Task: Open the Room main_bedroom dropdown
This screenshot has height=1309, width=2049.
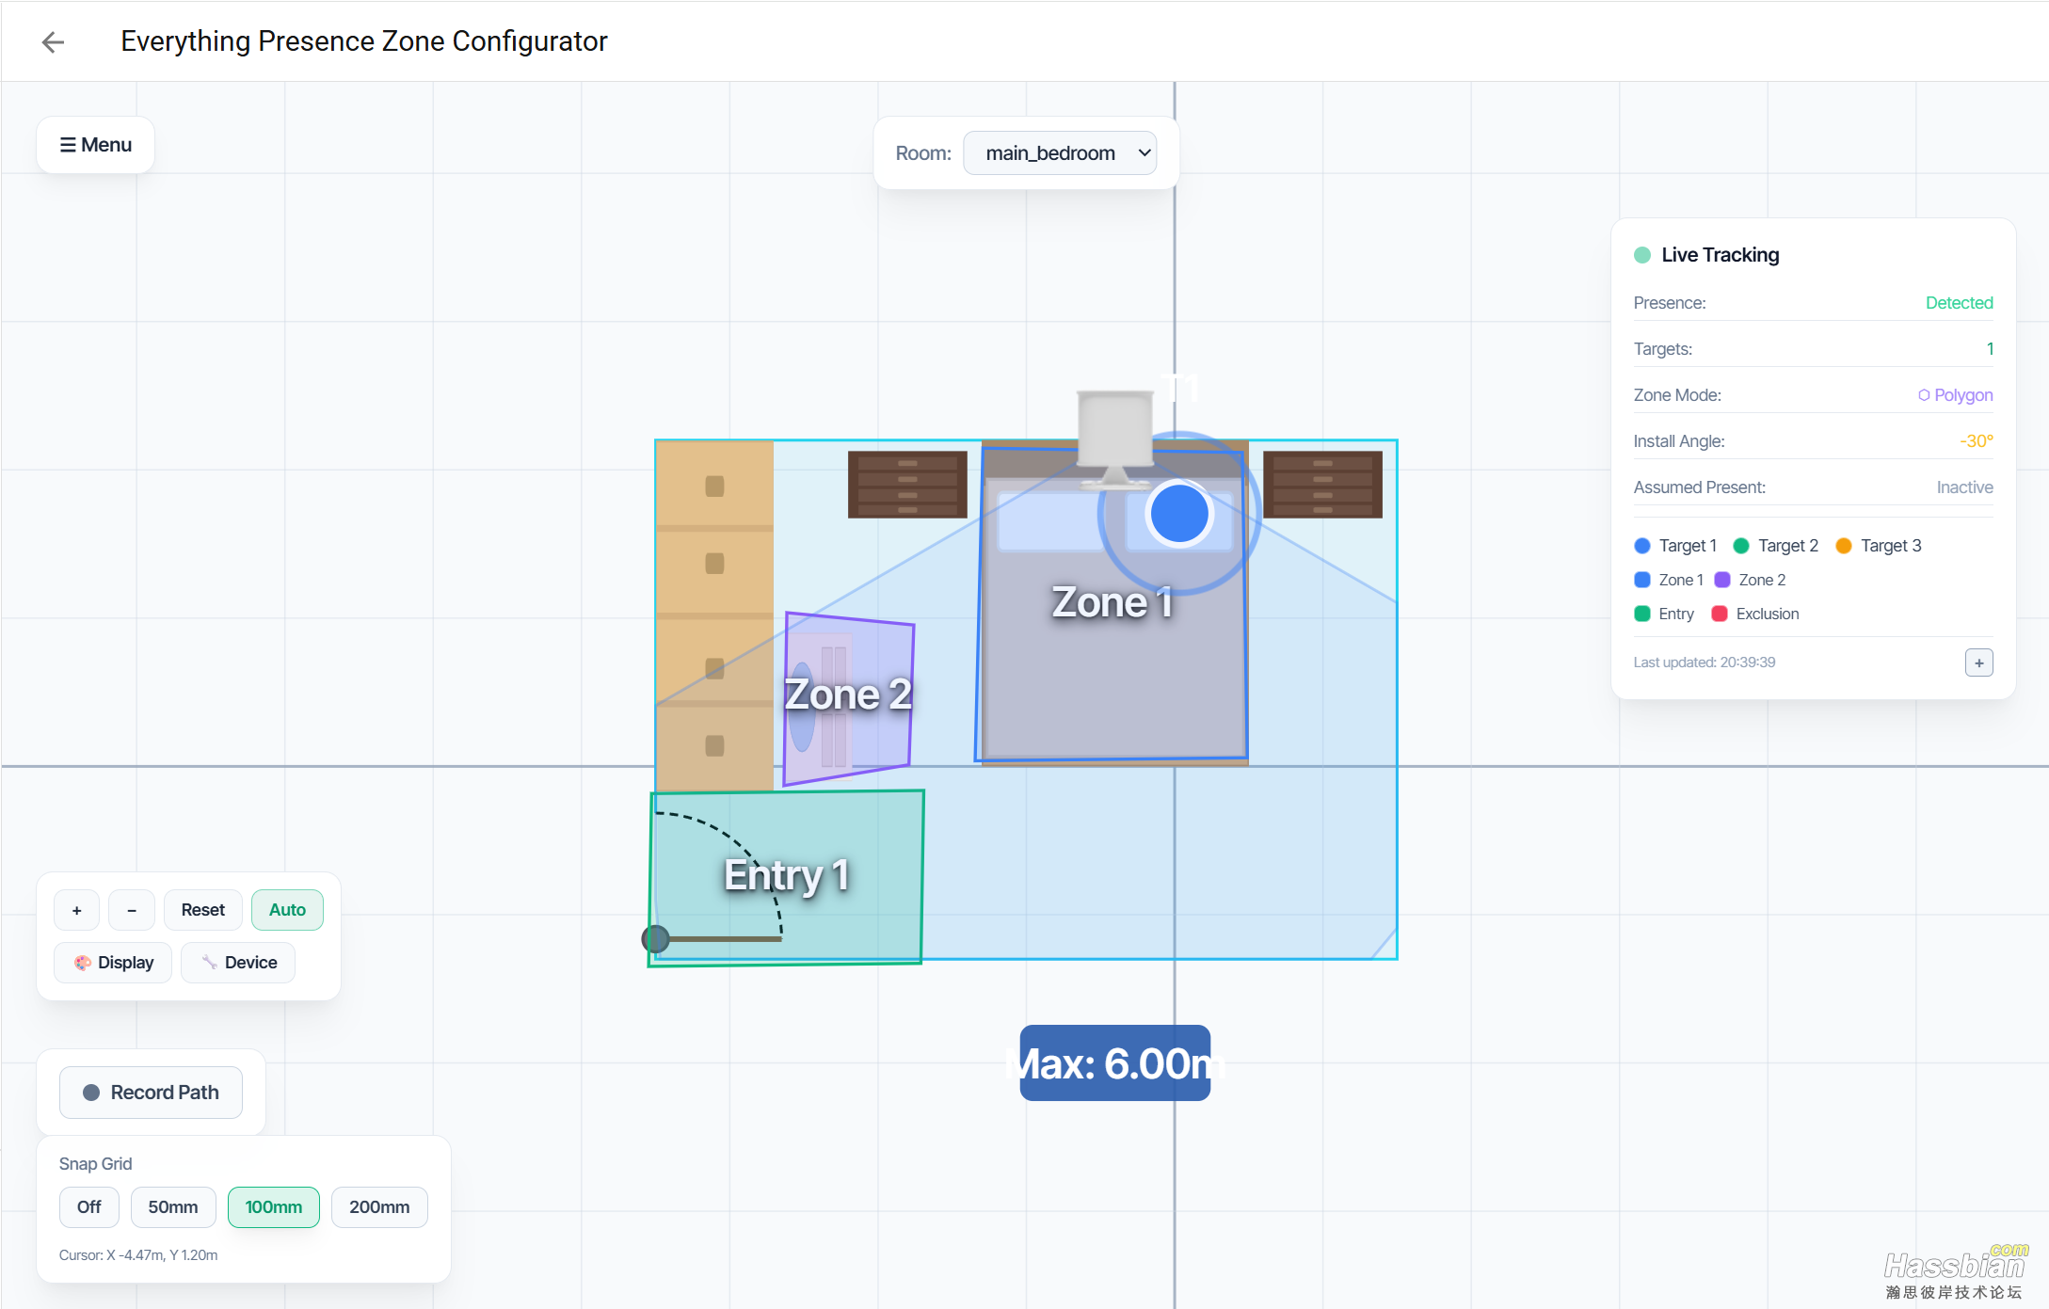Action: coord(1060,152)
